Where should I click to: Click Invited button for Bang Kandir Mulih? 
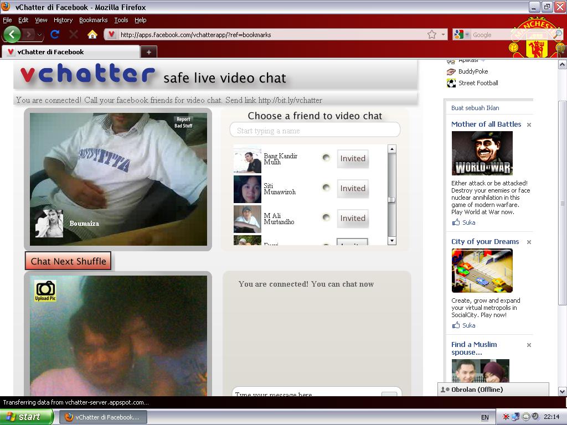(353, 159)
